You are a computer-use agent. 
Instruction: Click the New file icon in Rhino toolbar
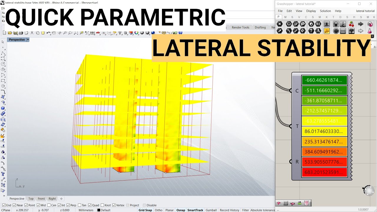click(x=4, y=33)
